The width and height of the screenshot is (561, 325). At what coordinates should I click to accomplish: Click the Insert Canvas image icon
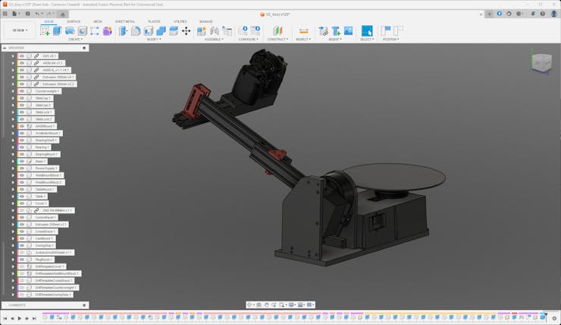pyautogui.click(x=348, y=31)
